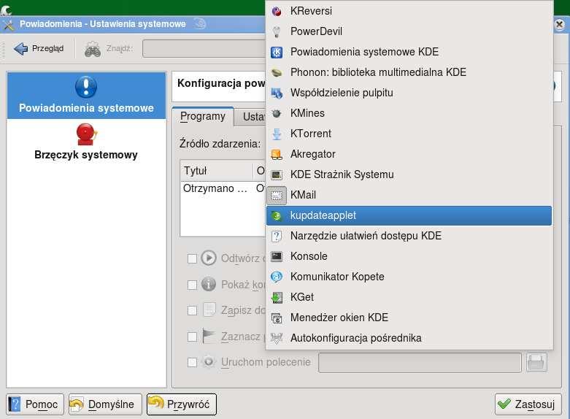Enable the Pokaż komunikat checkbox
The width and height of the screenshot is (570, 419).
click(x=192, y=285)
